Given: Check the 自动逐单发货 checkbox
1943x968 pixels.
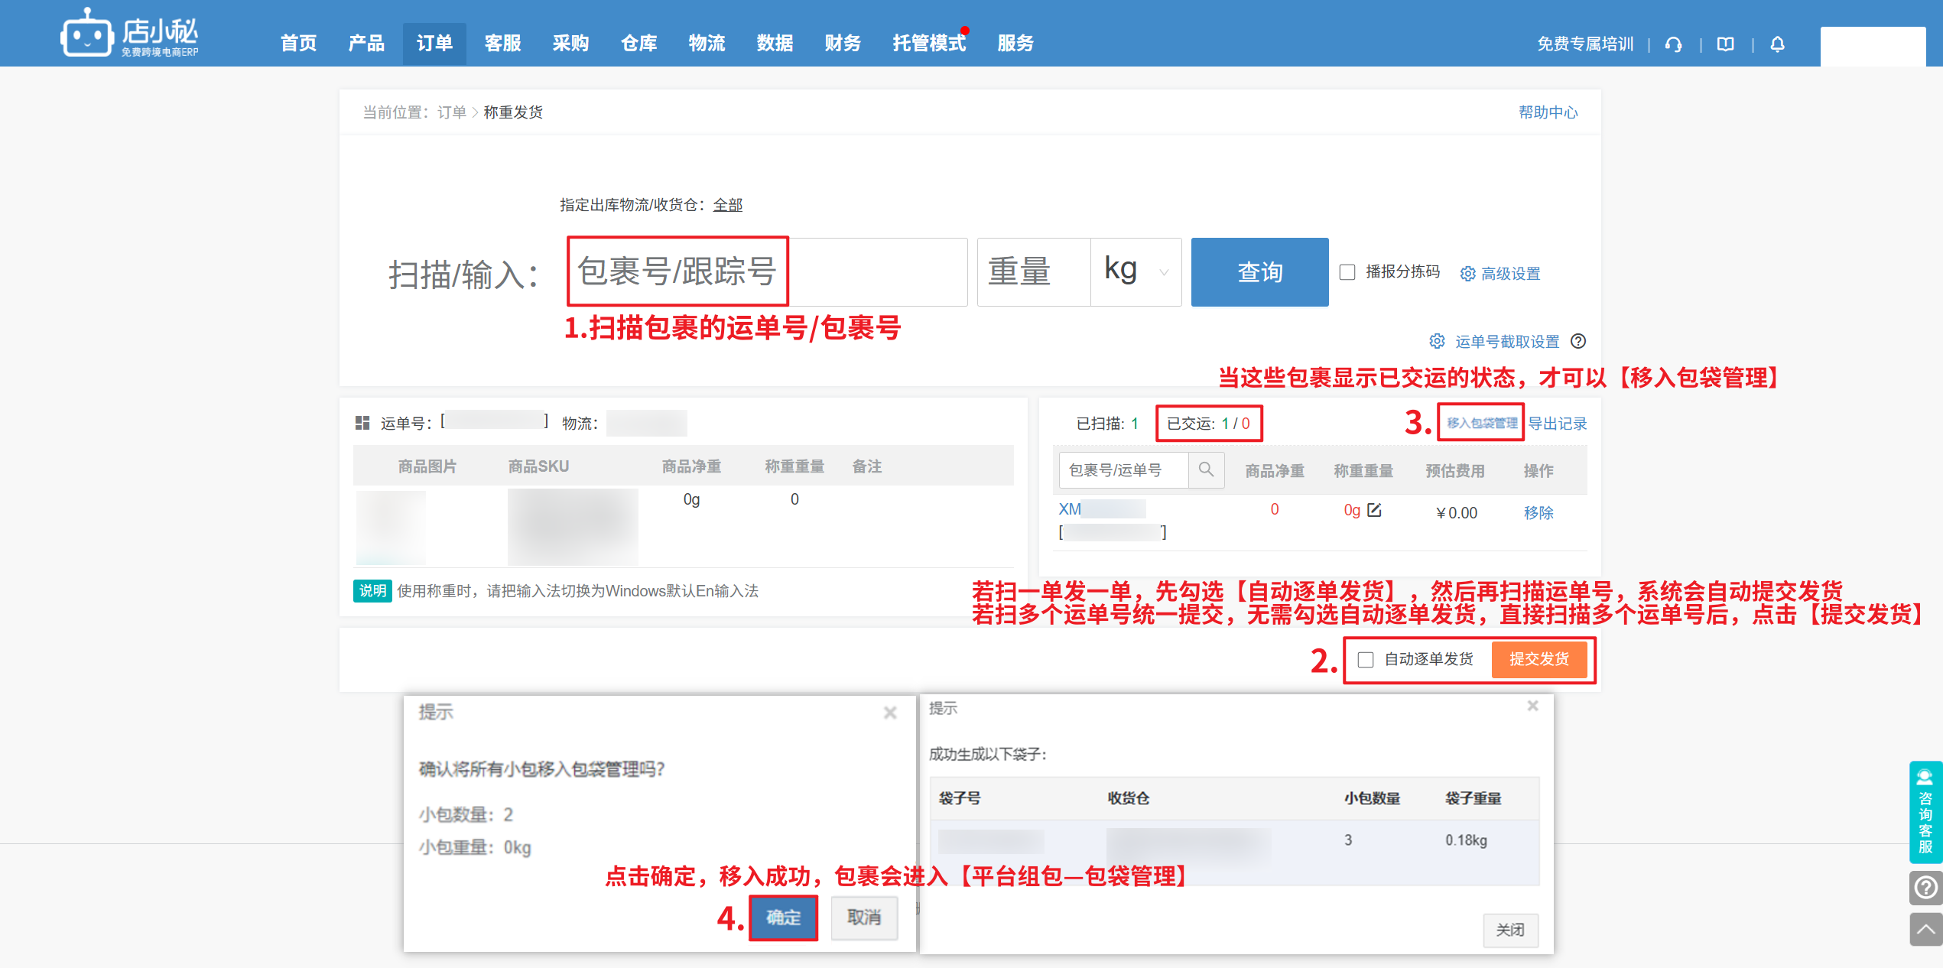Looking at the screenshot, I should pyautogui.click(x=1366, y=659).
